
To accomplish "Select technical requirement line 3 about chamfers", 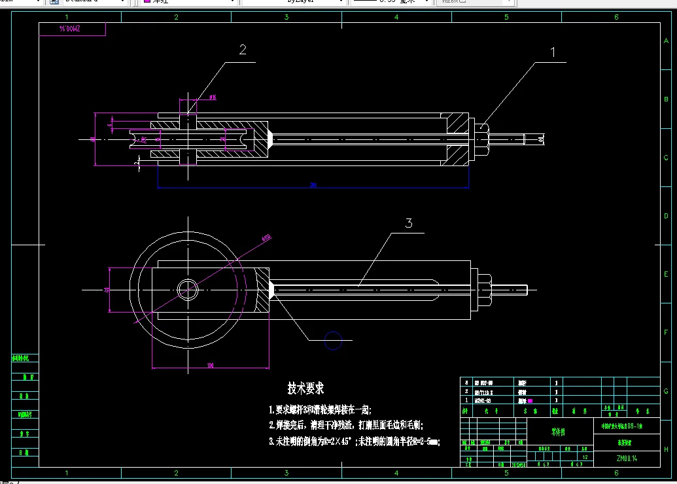I will pos(355,441).
